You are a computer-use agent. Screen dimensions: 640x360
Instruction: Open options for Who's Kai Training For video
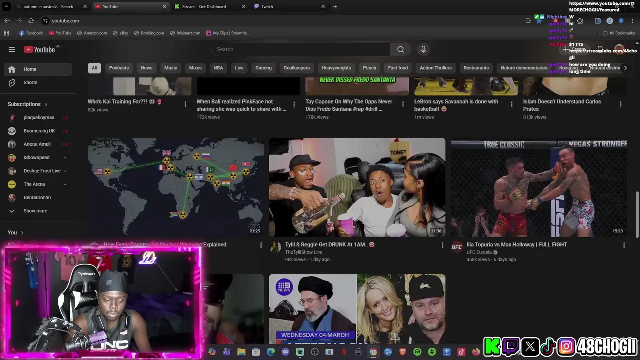[185, 104]
